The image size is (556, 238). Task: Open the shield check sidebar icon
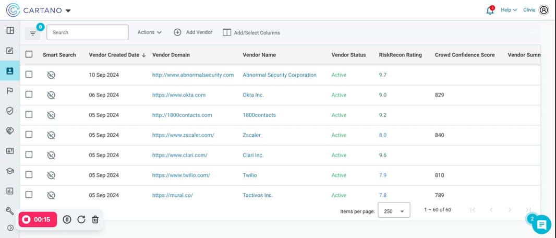(10, 111)
